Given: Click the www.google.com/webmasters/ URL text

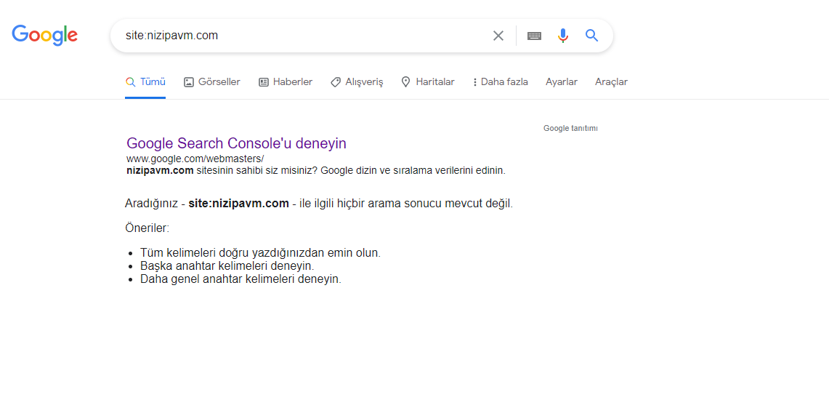Looking at the screenshot, I should [x=195, y=159].
